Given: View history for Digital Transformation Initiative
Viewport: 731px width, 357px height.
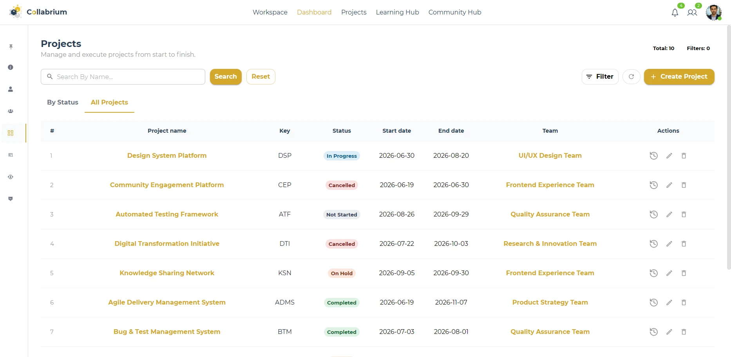Looking at the screenshot, I should pos(653,244).
